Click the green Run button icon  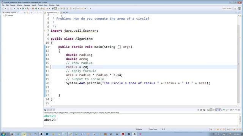[x=23, y=8]
